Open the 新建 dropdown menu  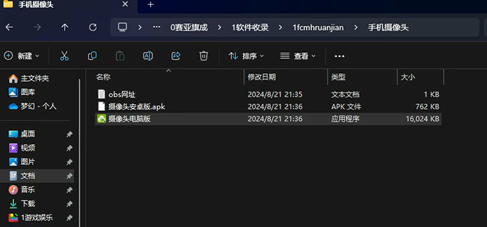point(21,56)
